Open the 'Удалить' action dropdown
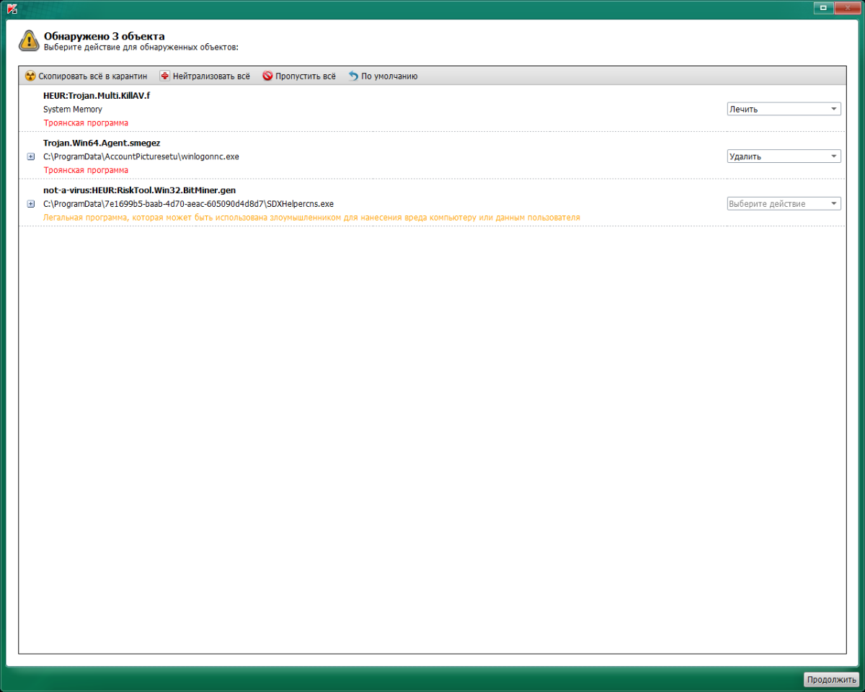The image size is (865, 692). (784, 156)
